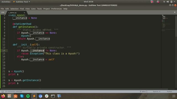Go to previous tab arrow
The height and width of the screenshot is (99, 177).
(2, 12)
